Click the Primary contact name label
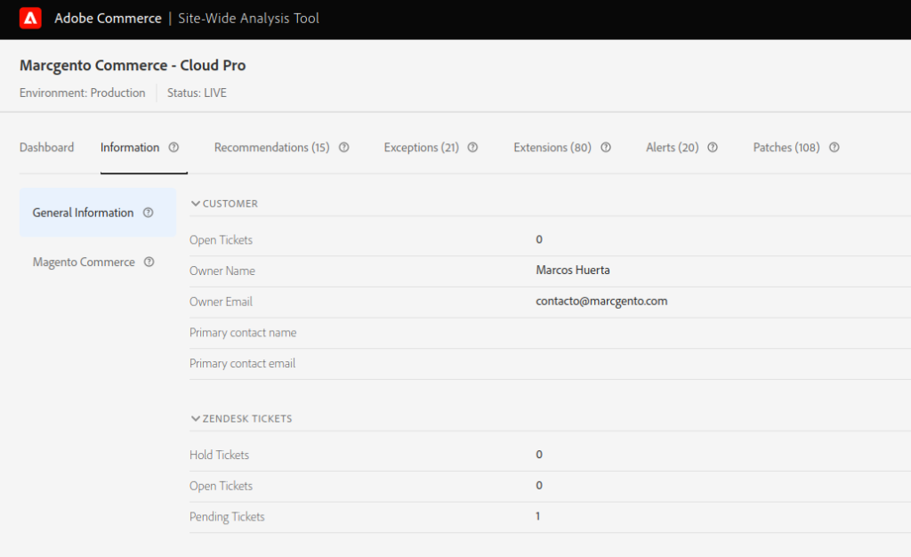The image size is (911, 557). [243, 332]
